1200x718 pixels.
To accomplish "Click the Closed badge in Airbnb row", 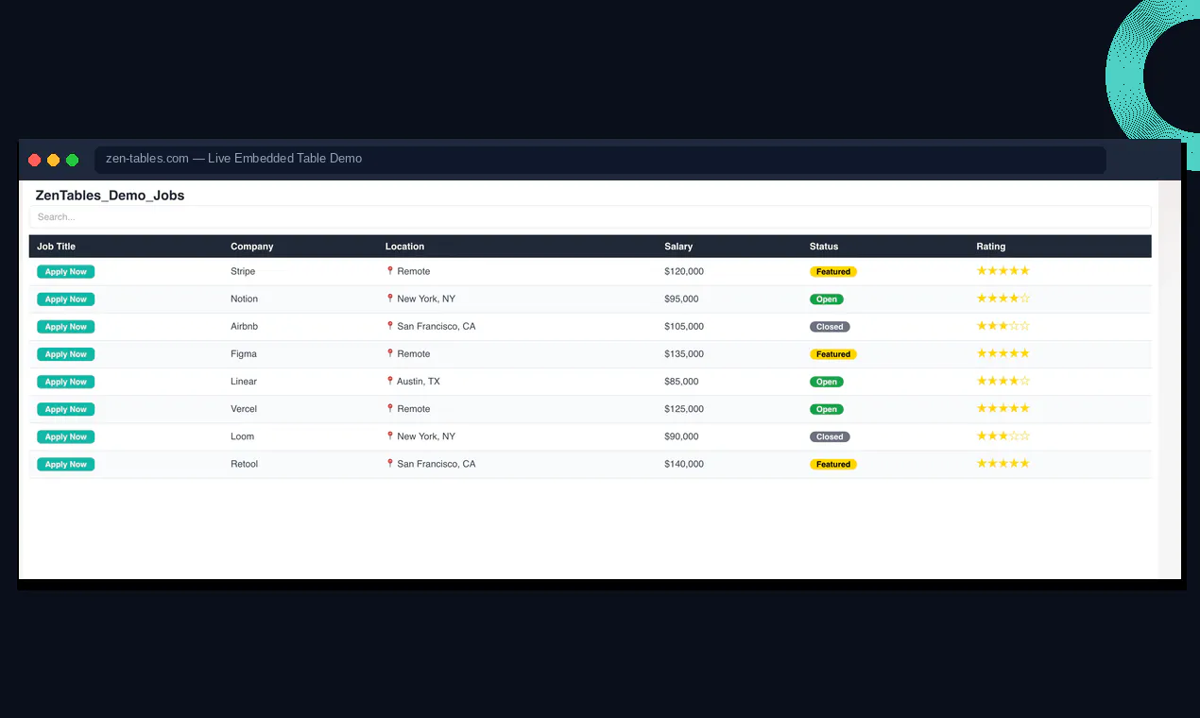I will [830, 327].
